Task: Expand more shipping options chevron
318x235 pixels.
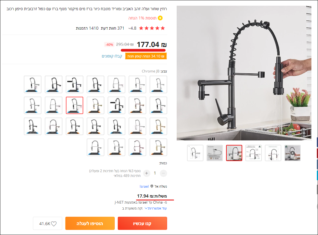Action: click(x=146, y=208)
